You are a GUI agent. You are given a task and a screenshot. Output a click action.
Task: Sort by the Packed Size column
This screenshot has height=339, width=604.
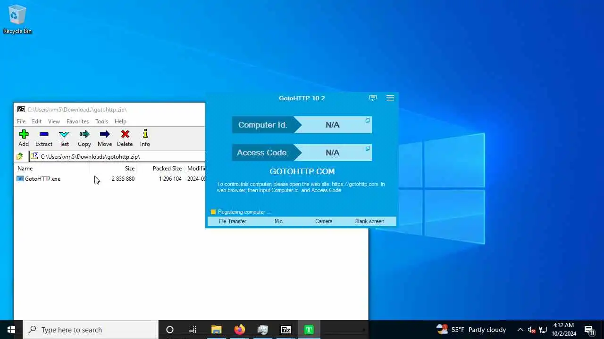[x=160, y=169]
